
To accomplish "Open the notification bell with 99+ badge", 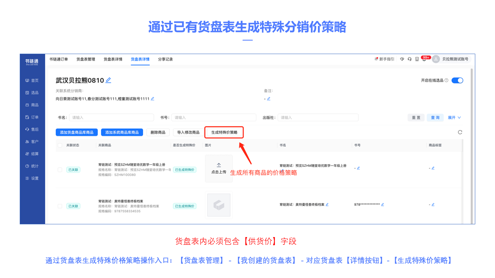I will pyautogui.click(x=424, y=59).
